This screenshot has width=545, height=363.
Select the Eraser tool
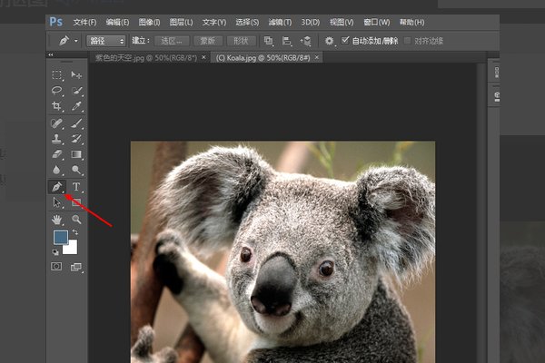[x=56, y=154]
